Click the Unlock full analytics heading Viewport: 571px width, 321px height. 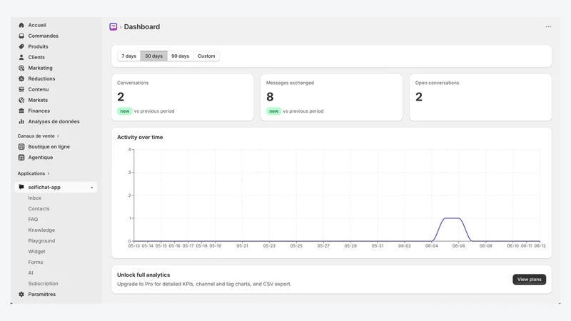143,275
